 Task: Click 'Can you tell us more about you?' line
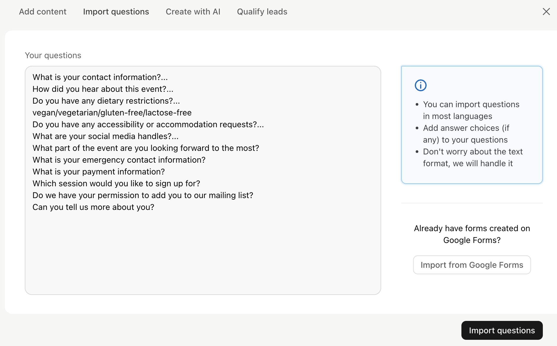coord(93,207)
